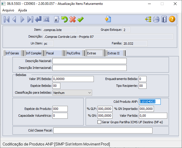This screenshot has width=182, height=148.
Task: Click the Cód Classe Fiscal field
Action: pyautogui.click(x=103, y=130)
